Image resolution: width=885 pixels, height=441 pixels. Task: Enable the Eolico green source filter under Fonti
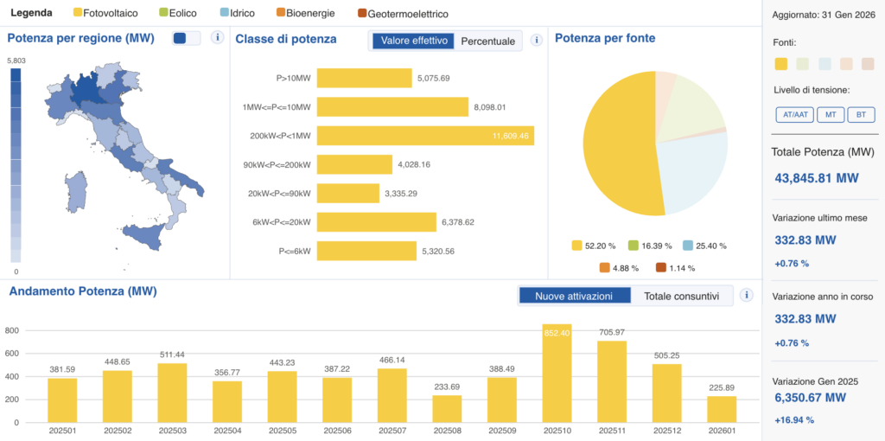click(x=803, y=64)
